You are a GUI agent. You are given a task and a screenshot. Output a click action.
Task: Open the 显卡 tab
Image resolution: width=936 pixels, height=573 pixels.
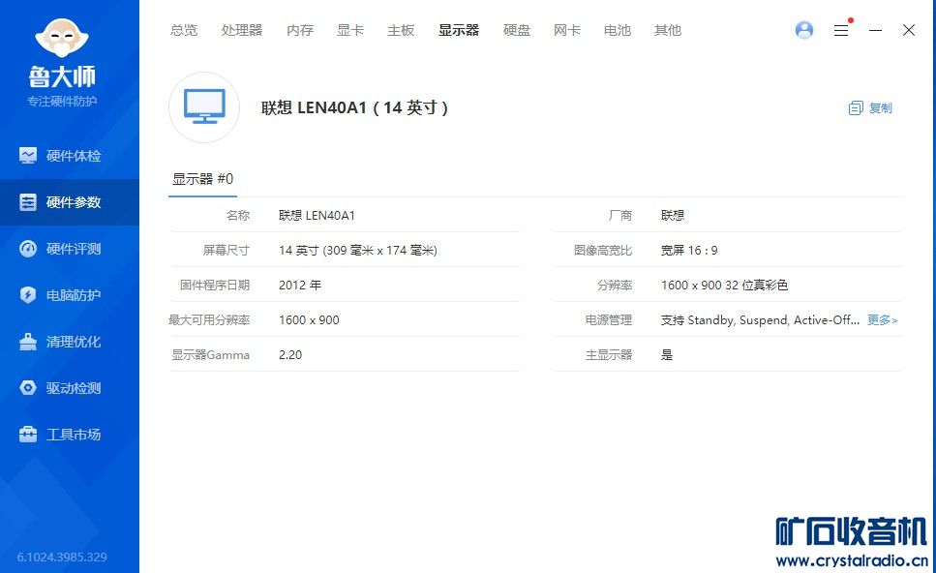(x=349, y=30)
